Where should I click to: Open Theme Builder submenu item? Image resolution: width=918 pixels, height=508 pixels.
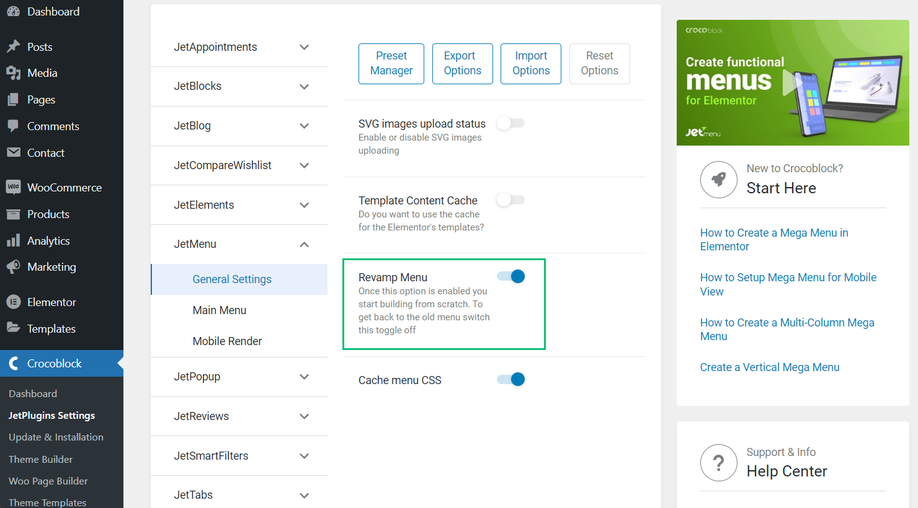(40, 459)
